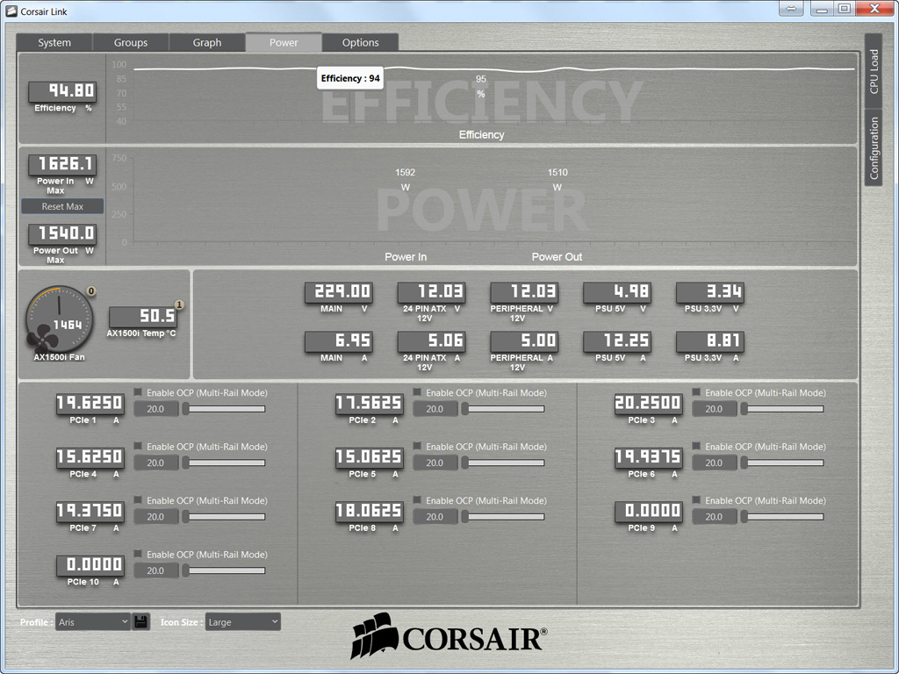Enable OCP checkbox for PCIe 2
Screen dimensions: 899x674
click(417, 392)
